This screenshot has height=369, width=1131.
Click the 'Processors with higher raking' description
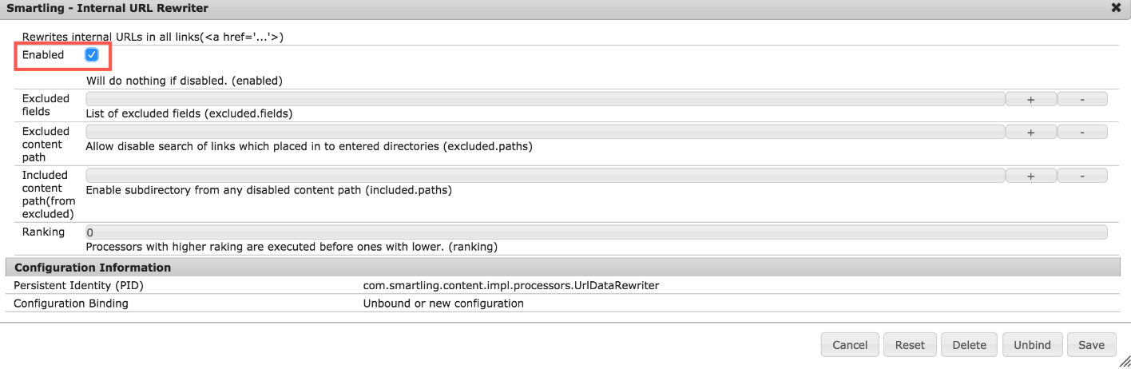(292, 247)
